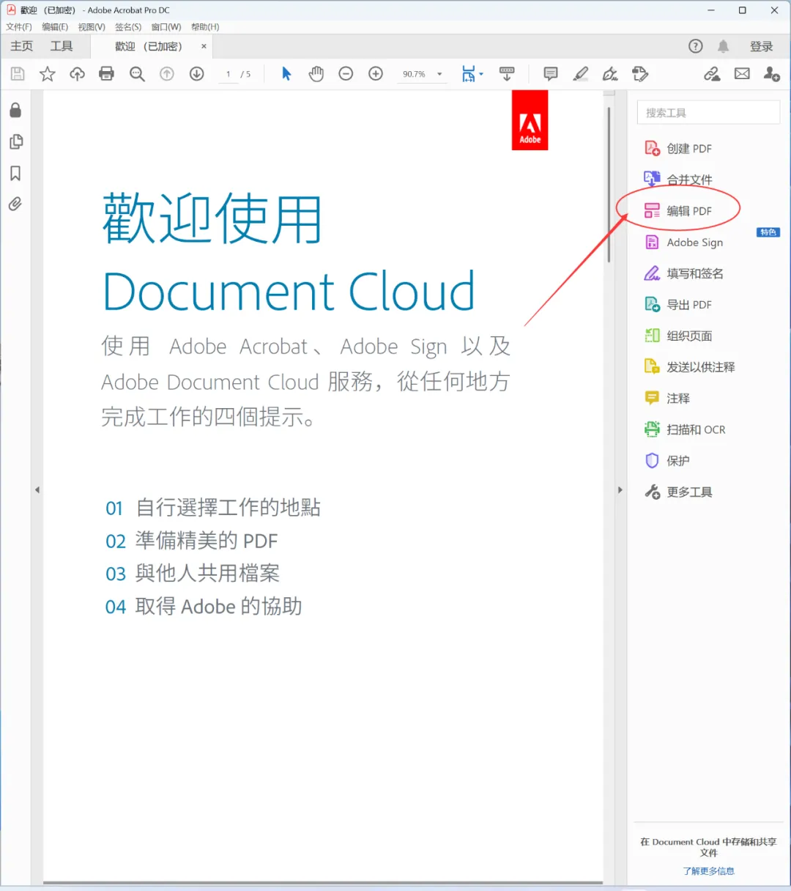Click the 搜索工具 search field

pyautogui.click(x=708, y=113)
